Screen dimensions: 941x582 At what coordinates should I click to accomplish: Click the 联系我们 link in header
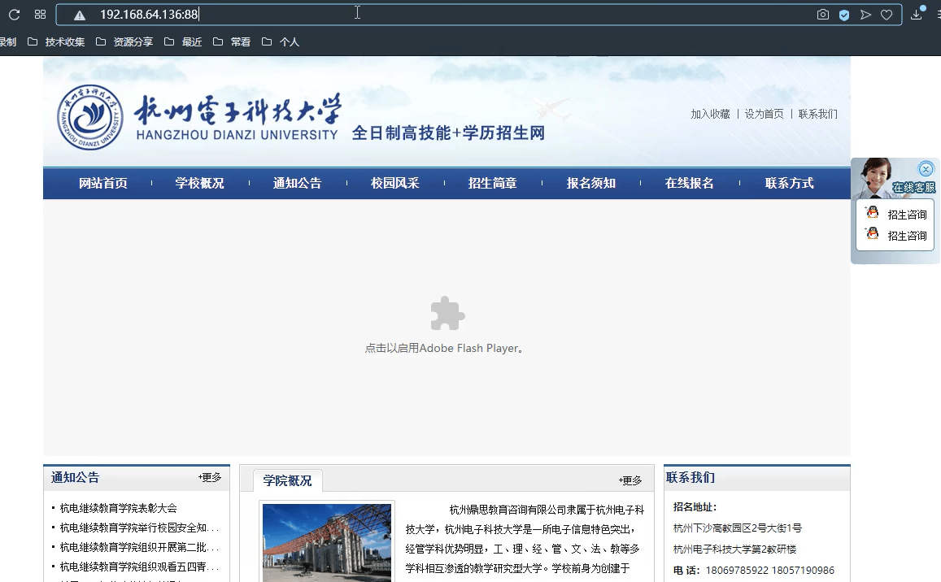point(818,114)
